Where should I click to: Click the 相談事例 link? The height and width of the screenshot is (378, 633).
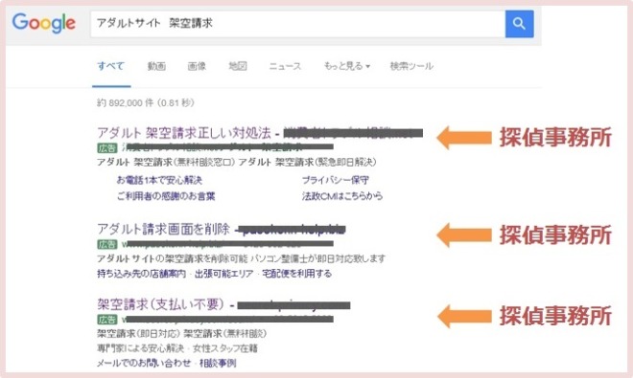(218, 363)
